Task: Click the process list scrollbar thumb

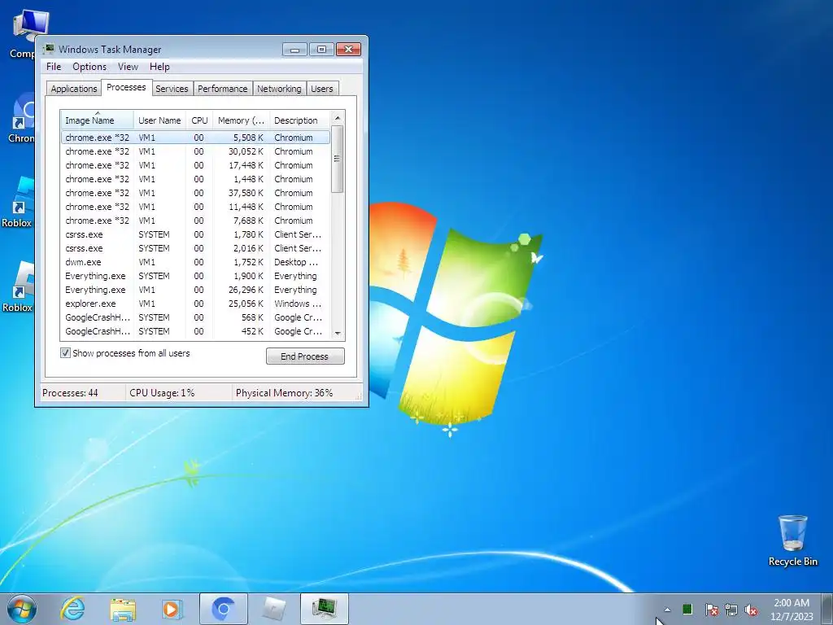Action: (x=338, y=159)
